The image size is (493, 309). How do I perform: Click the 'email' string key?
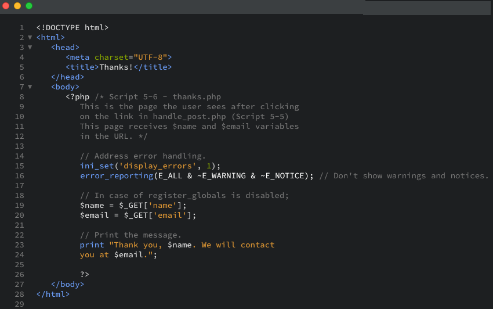(170, 215)
